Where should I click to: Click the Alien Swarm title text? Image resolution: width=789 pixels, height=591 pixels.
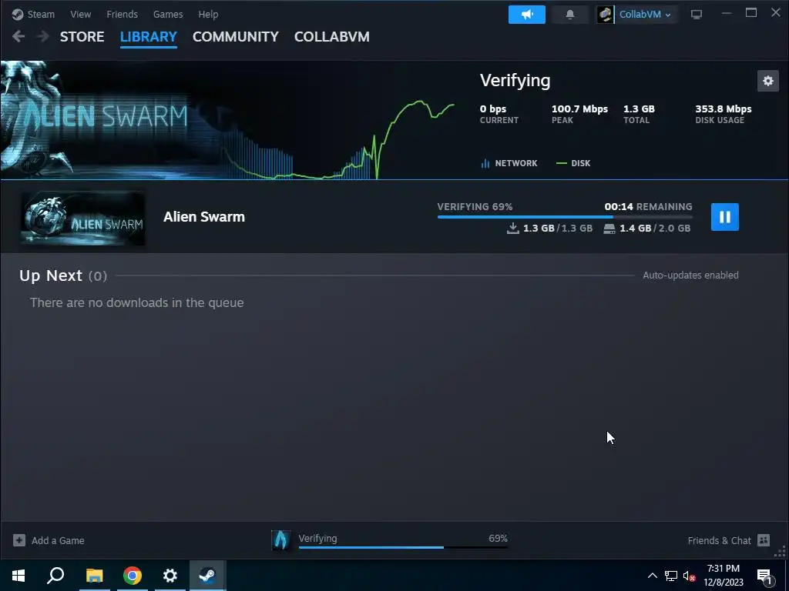(203, 216)
